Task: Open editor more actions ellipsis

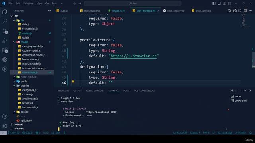Action: coord(251,11)
